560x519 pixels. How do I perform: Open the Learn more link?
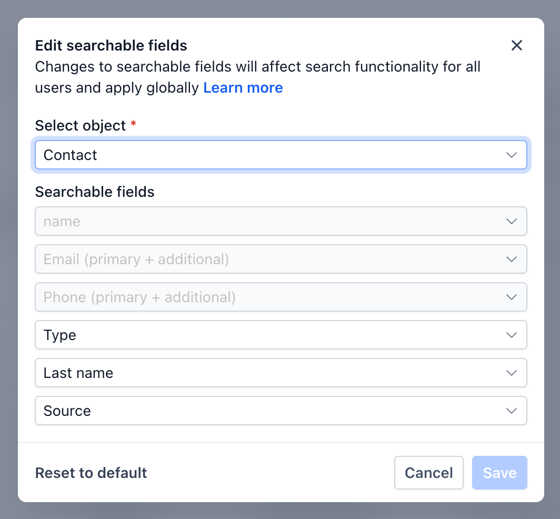[243, 88]
